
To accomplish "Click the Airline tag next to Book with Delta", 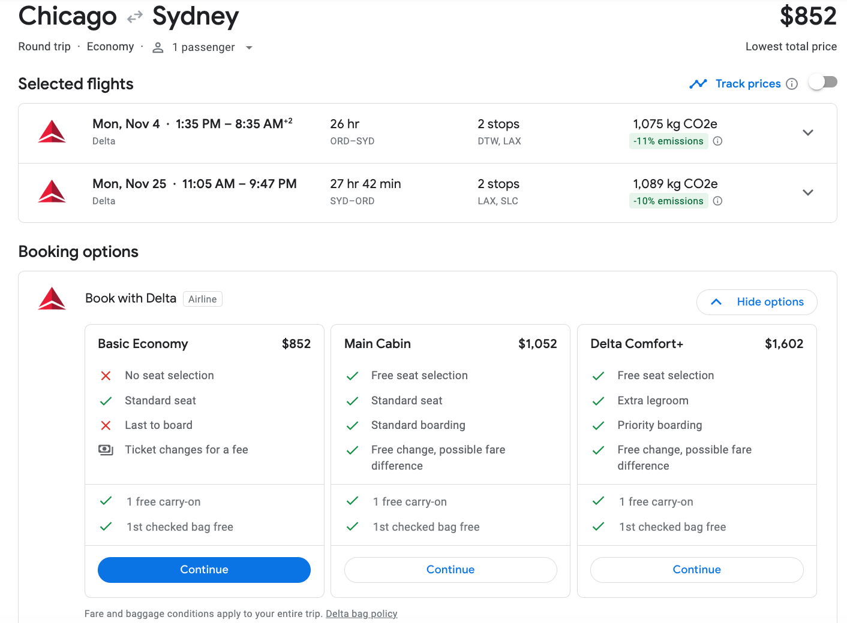I will pyautogui.click(x=203, y=299).
